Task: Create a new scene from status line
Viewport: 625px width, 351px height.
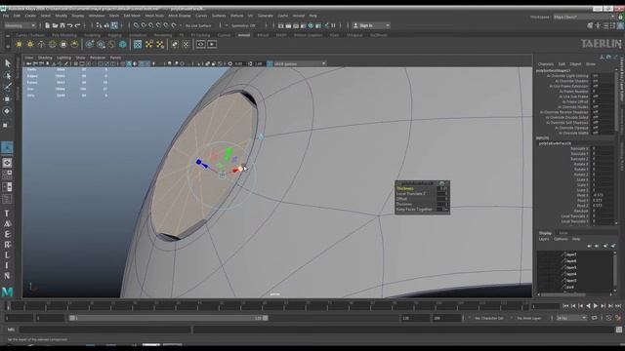Action: [x=48, y=25]
